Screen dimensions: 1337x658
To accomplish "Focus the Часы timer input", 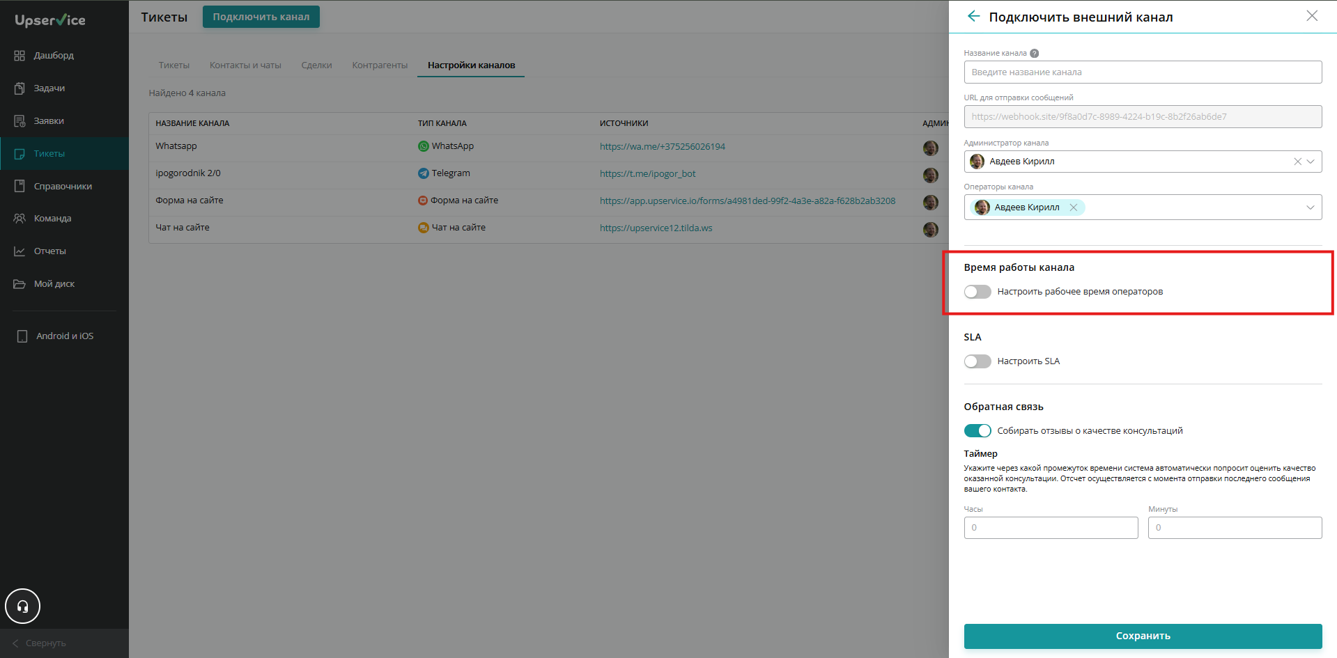I will (x=1051, y=528).
